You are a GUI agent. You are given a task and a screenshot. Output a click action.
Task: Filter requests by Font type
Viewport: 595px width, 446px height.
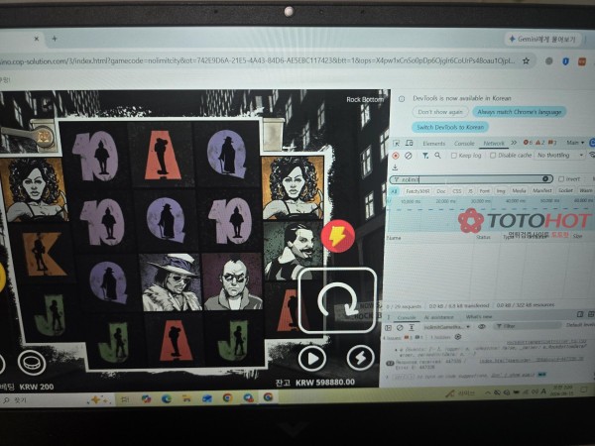(484, 191)
